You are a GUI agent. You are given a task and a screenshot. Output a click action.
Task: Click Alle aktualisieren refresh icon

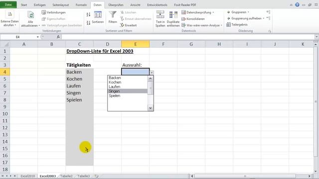click(x=30, y=15)
